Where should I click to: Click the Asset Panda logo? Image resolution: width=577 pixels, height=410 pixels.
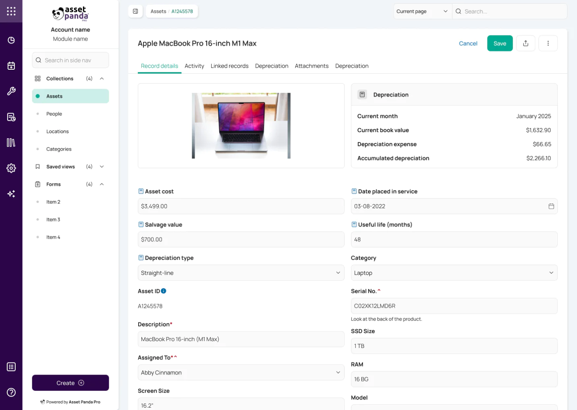click(x=71, y=14)
